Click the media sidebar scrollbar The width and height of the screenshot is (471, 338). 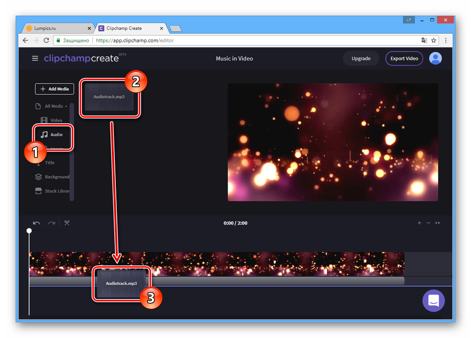coord(71,152)
